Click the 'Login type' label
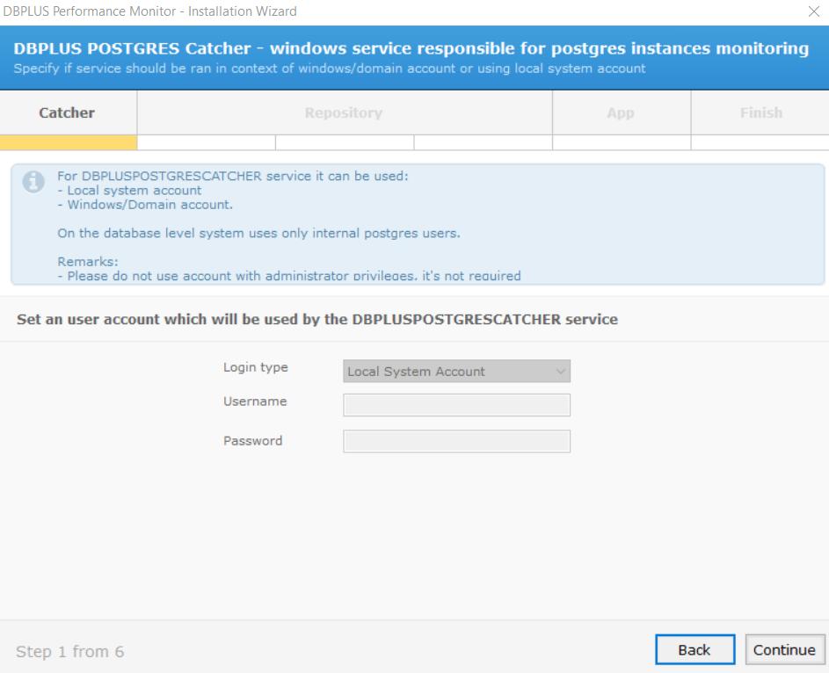Viewport: 829px width, 673px height. (x=255, y=367)
